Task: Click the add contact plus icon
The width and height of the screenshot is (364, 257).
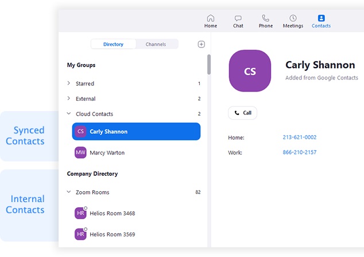Action: (x=201, y=44)
